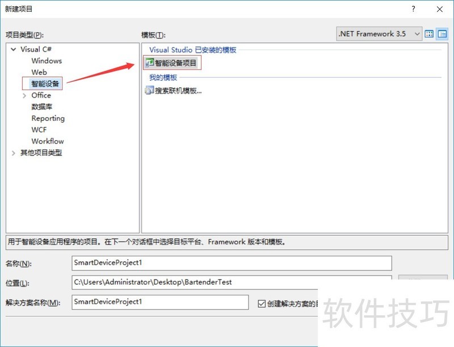Click the 解决方案名称 input field
The image size is (454, 347).
[x=159, y=302]
